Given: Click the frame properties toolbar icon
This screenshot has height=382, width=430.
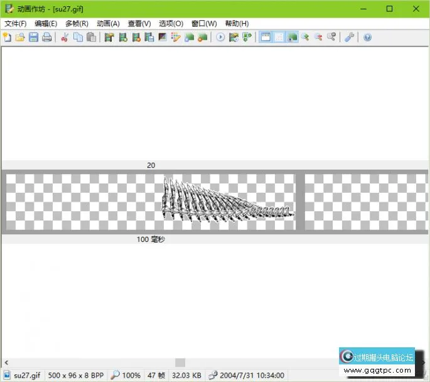Looking at the screenshot, I should tap(109, 37).
